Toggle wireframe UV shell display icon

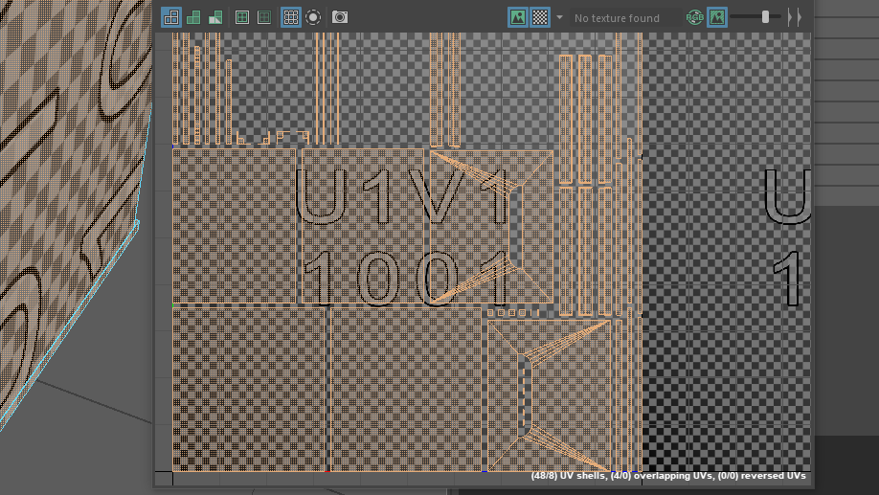171,17
